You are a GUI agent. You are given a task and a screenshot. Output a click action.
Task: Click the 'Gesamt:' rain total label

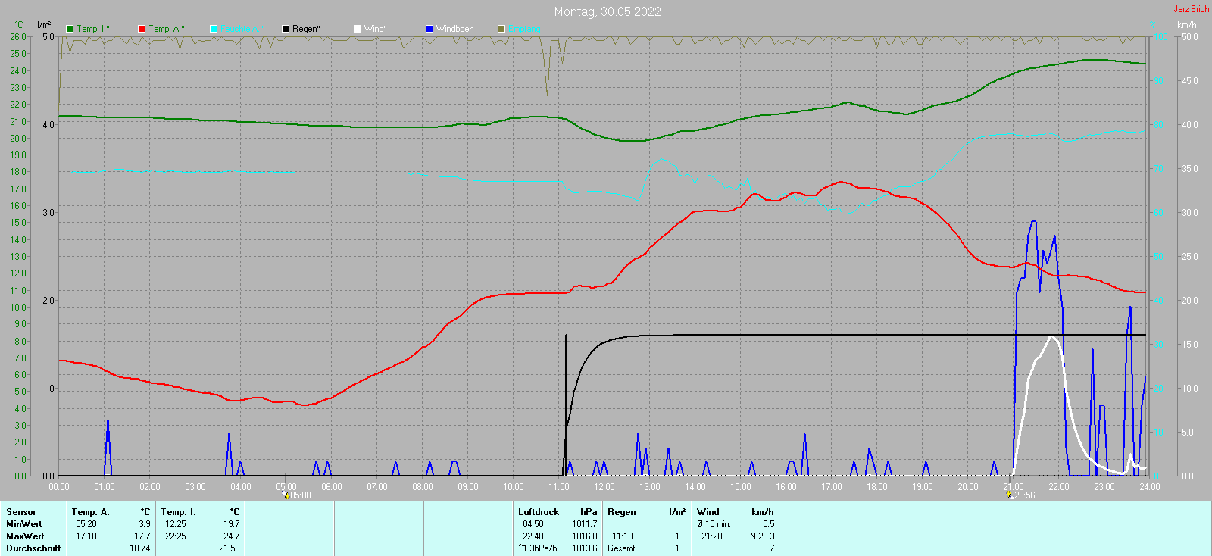[x=622, y=548]
